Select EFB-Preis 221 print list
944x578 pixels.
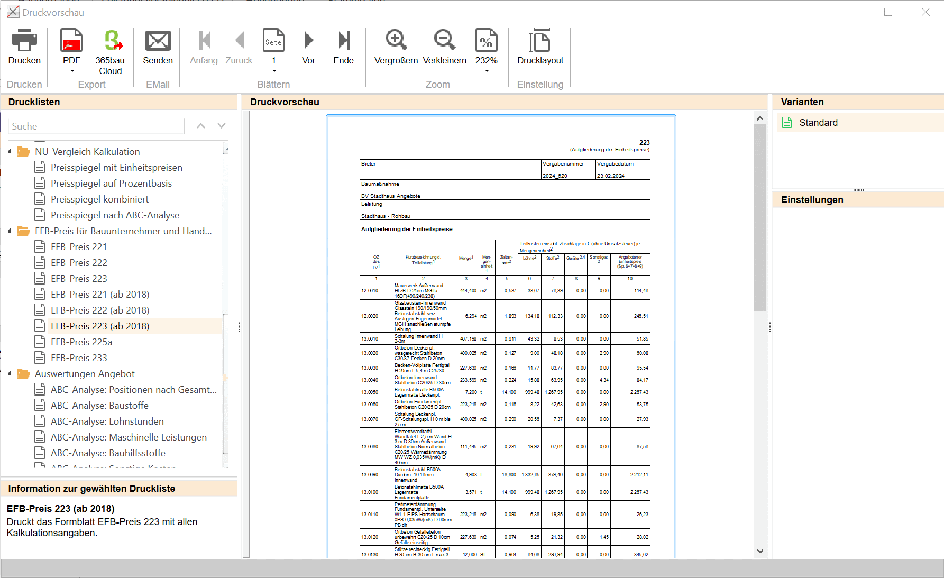point(79,247)
